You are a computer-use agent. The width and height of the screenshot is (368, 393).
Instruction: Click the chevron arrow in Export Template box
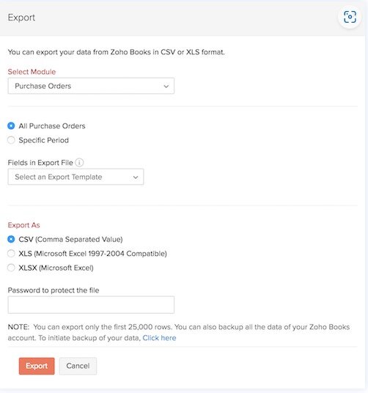click(136, 177)
